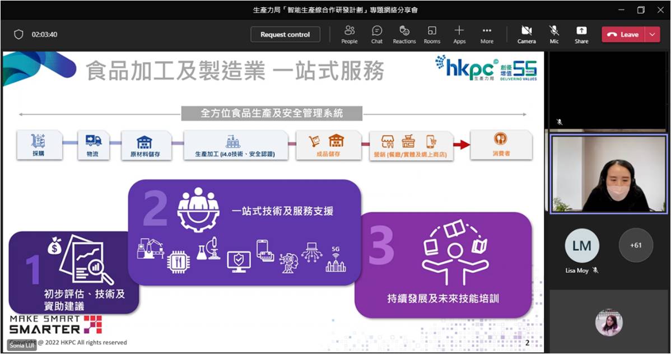Click the shield meeting security icon
This screenshot has height=354, width=671.
pyautogui.click(x=18, y=34)
